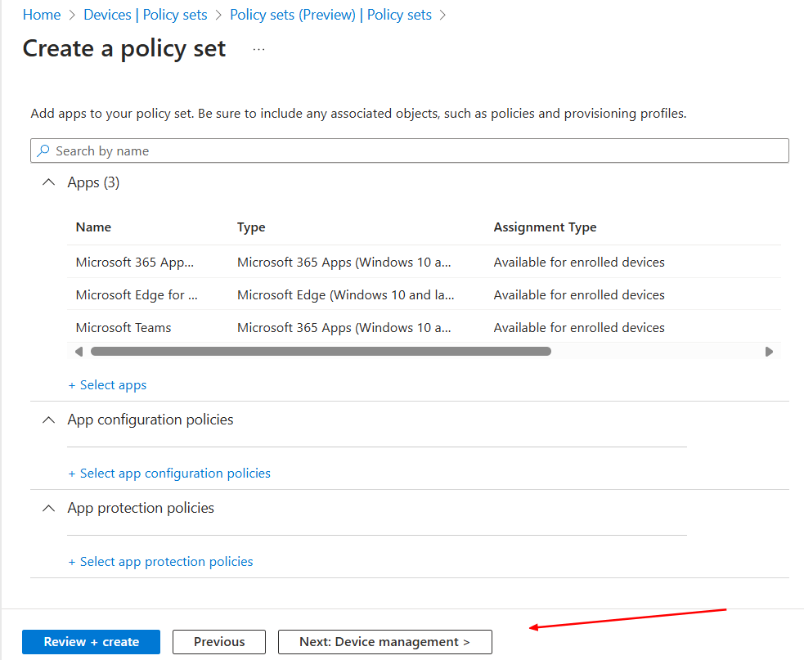Go to Home breadcrumb
Viewport: 804px width, 660px height.
click(42, 15)
